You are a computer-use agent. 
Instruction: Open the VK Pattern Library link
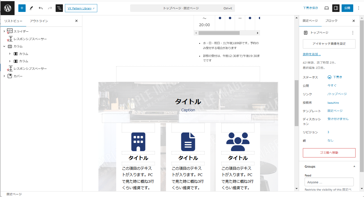coord(81,8)
